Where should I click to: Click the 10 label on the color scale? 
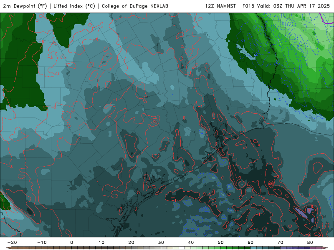click(101, 242)
